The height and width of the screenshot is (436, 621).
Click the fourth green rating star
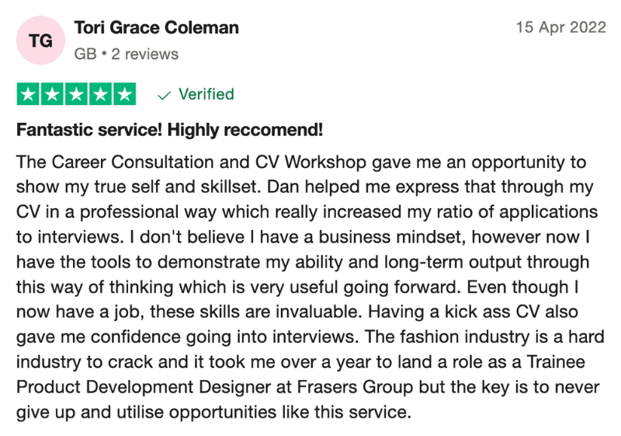[100, 95]
